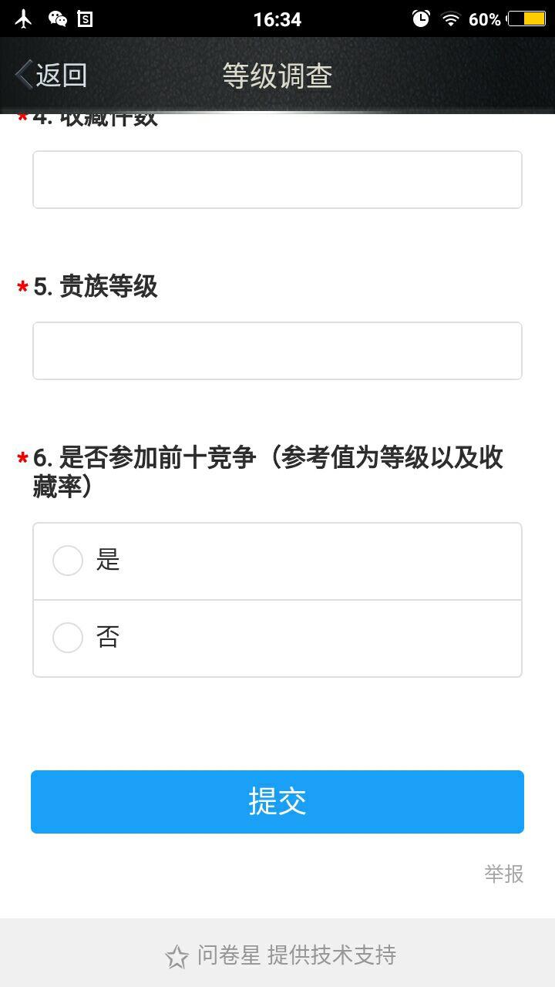Tap the S app notification icon
The width and height of the screenshot is (555, 987).
click(86, 19)
